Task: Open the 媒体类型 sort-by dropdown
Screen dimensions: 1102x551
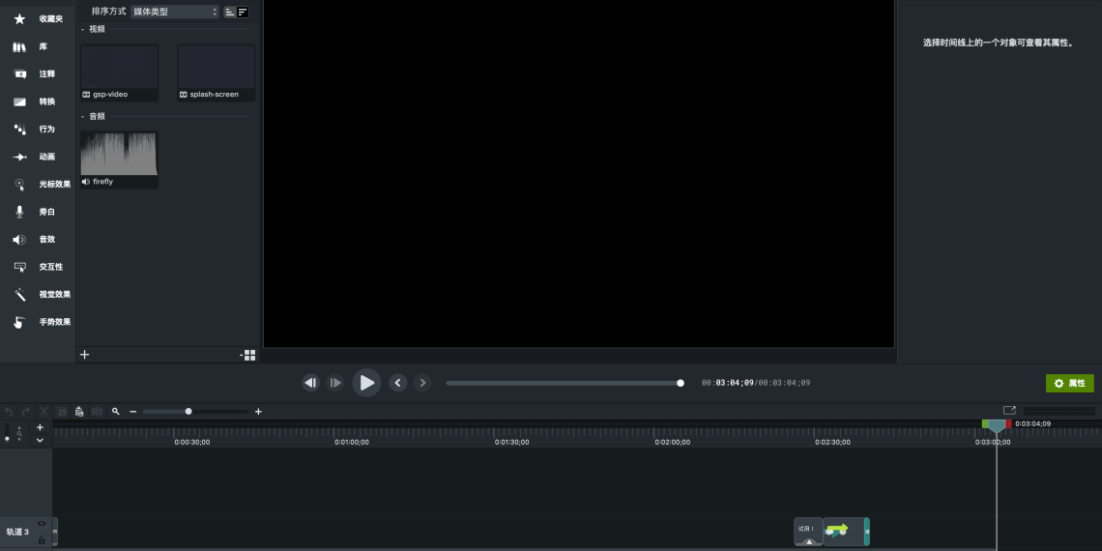Action: pos(175,12)
